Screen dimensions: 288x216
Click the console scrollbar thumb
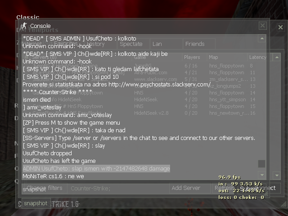[261, 164]
